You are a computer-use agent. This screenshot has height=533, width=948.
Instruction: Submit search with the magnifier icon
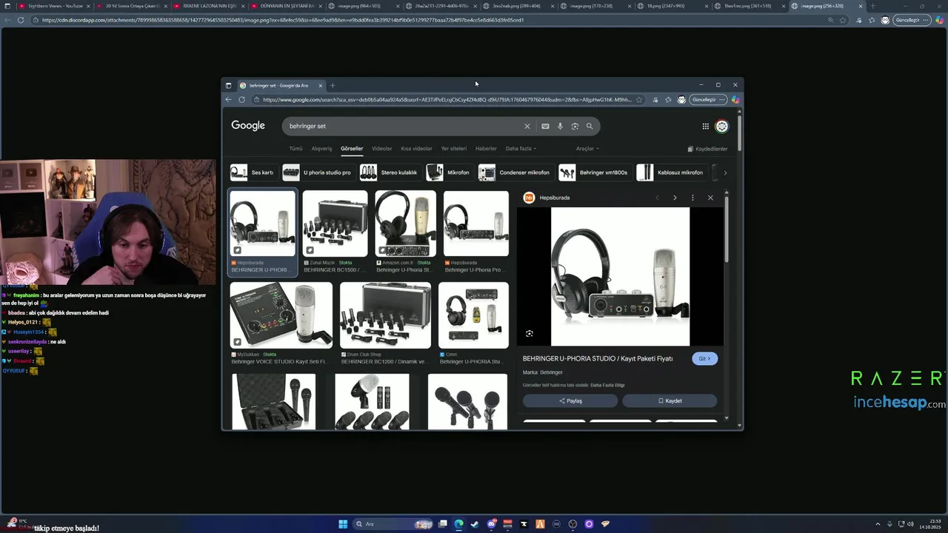point(590,126)
